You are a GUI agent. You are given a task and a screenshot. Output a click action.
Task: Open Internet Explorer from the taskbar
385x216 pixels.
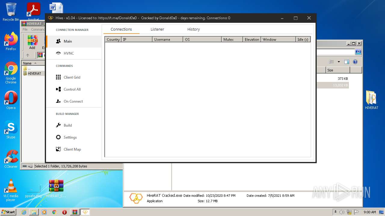coord(24,212)
